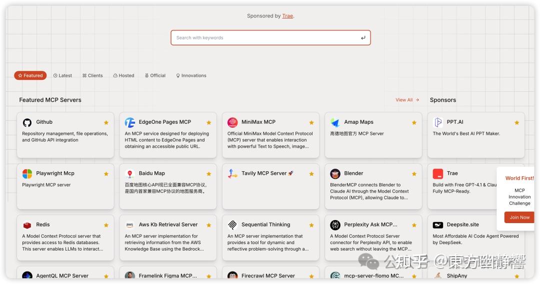The image size is (540, 284).
Task: Click the Framelink Figma MCP avatar icon
Action: [x=130, y=275]
